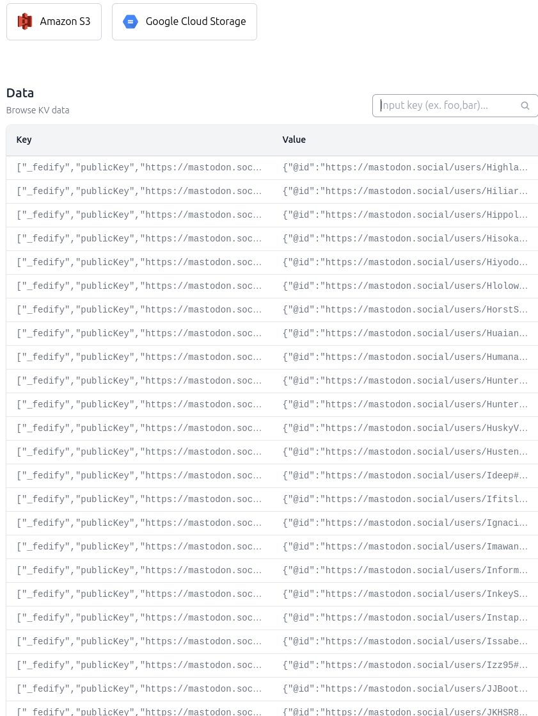Select the row with users/HorstS value
The width and height of the screenshot is (538, 716).
pos(272,309)
